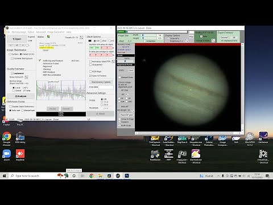Launch the Zoom desktop shortcut

tap(7, 155)
